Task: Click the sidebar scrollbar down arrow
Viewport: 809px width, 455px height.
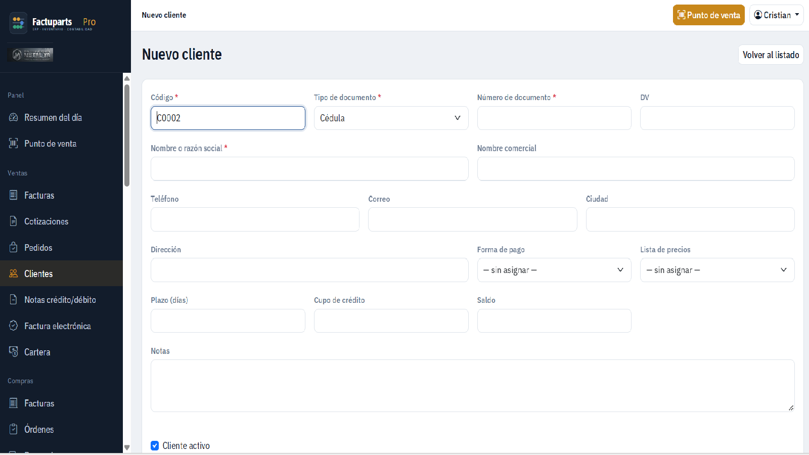Action: click(x=127, y=447)
